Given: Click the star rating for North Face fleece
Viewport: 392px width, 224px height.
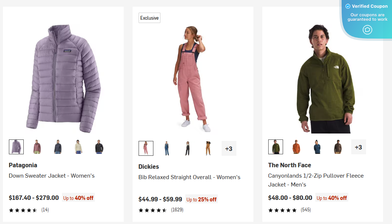Looking at the screenshot, I should 282,210.
